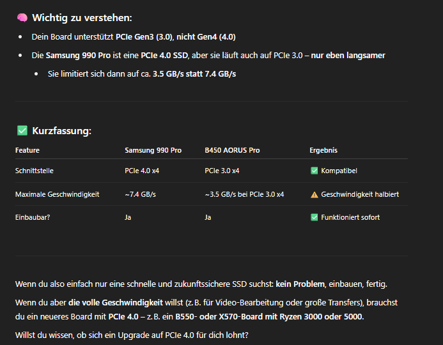Click the PCIe 4.0 x4 table cell

point(142,171)
